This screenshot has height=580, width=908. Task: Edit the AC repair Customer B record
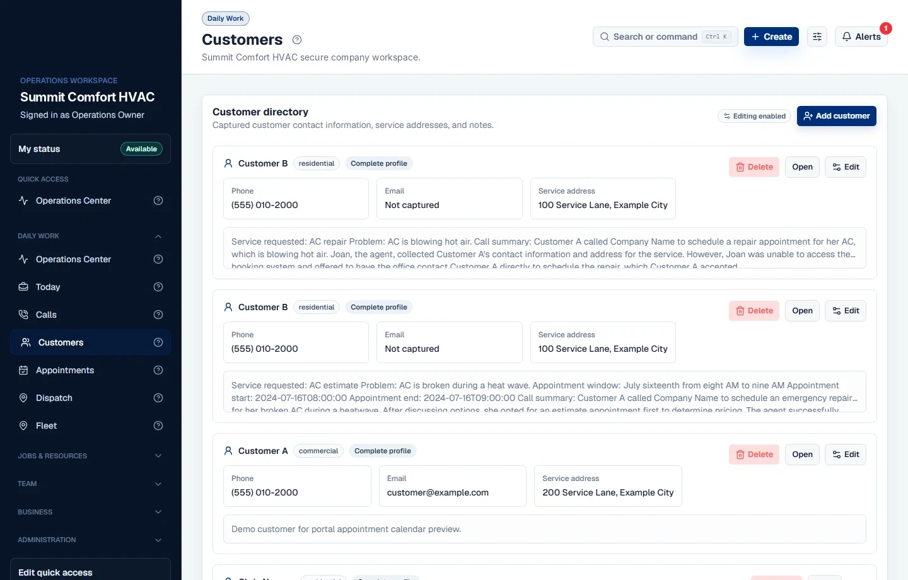pyautogui.click(x=846, y=167)
